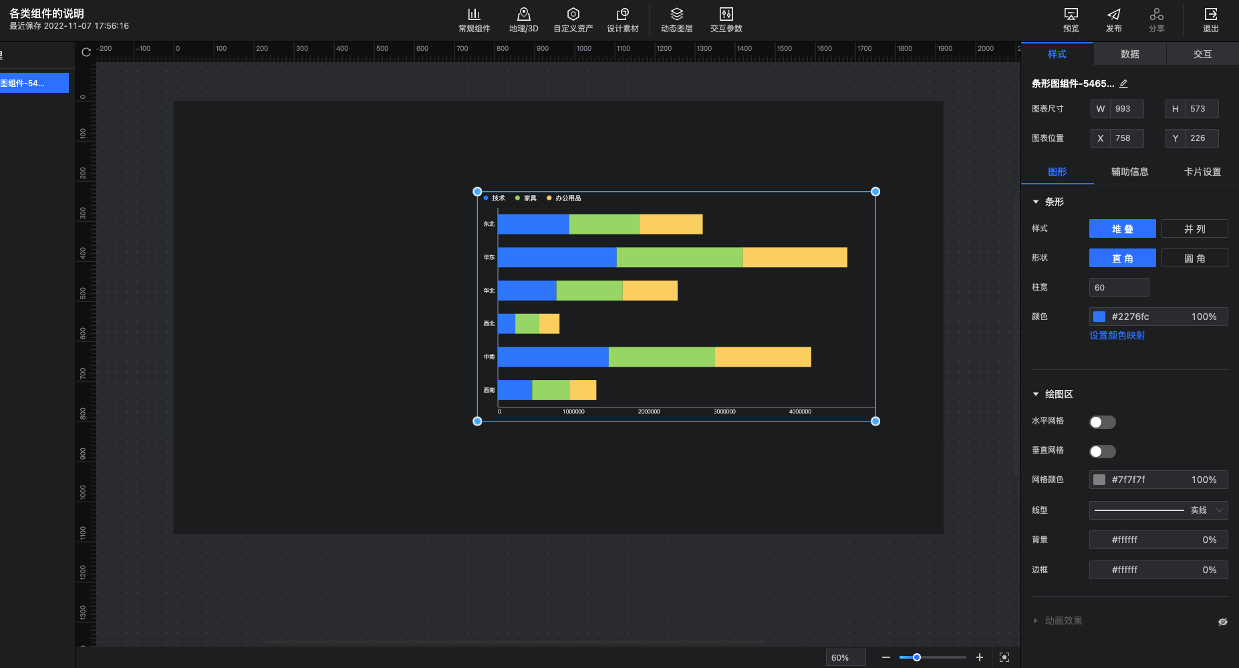Open the 设计素材 design materials icon
Screen dimensions: 1239x668
pos(623,14)
